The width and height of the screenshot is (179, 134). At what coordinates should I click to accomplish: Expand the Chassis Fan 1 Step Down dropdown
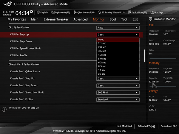click(118, 85)
